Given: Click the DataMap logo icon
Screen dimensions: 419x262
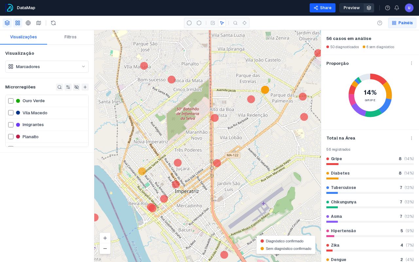Looking at the screenshot, I should pos(9,8).
